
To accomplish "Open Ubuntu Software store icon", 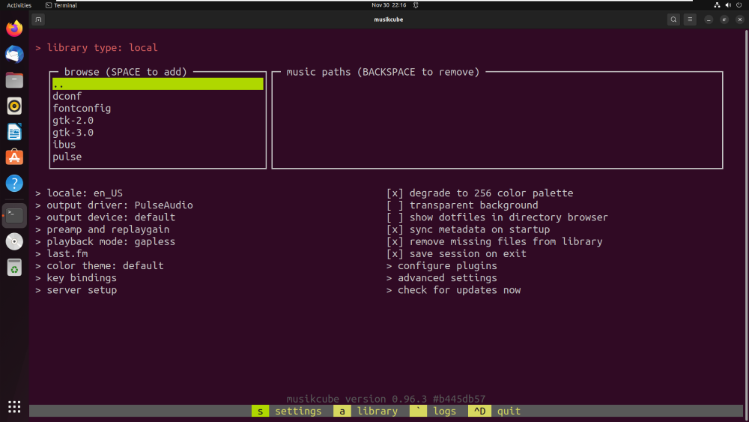I will click(x=14, y=157).
